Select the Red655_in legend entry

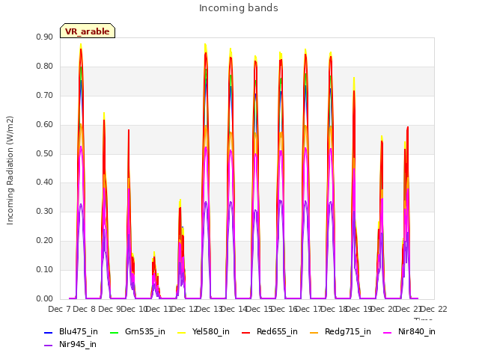269,331
